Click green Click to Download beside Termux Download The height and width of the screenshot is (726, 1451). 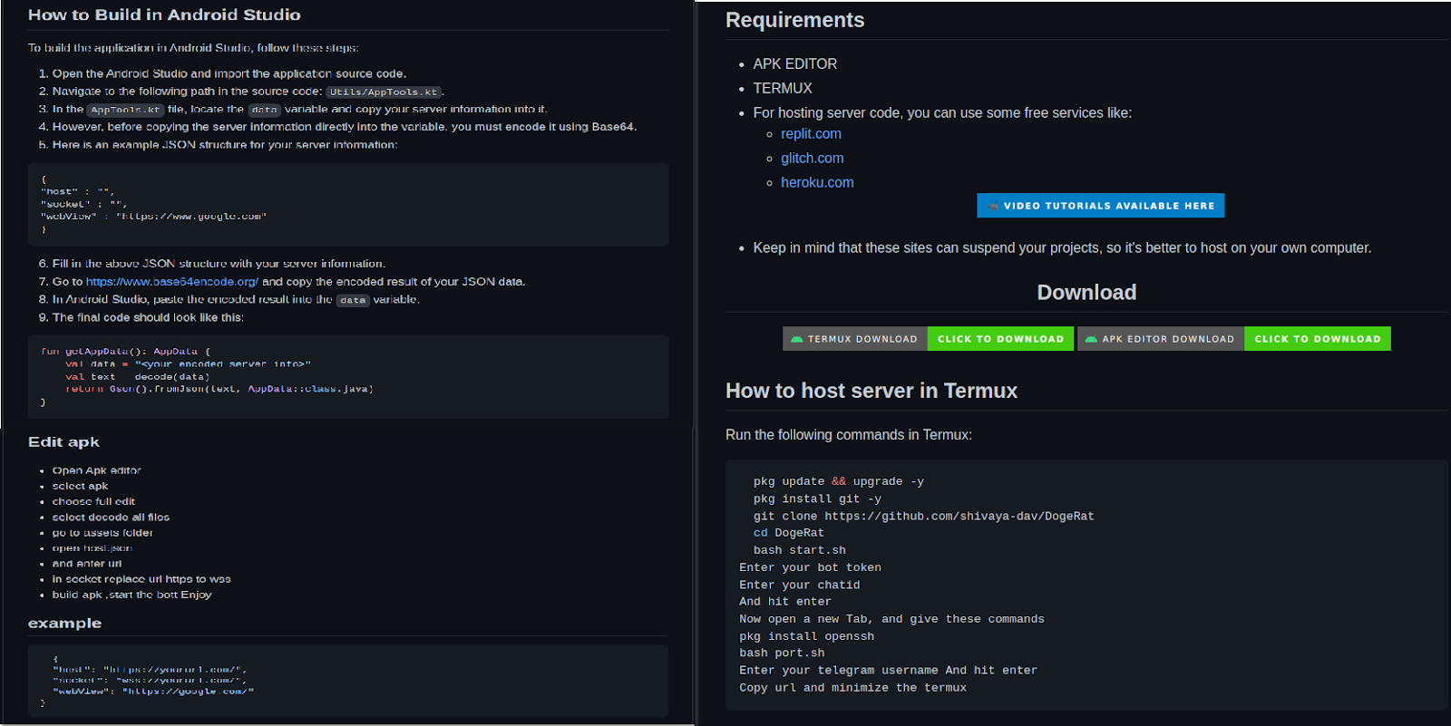[x=1000, y=339]
